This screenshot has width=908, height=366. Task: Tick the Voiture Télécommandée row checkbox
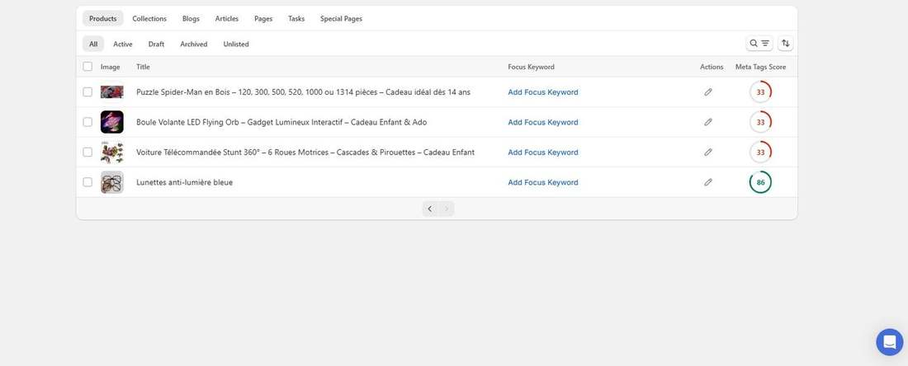click(87, 152)
